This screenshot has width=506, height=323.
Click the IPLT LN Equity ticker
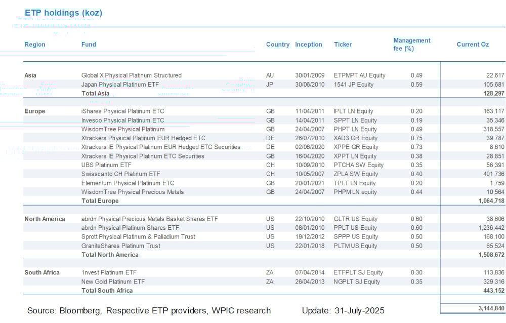[x=353, y=111]
